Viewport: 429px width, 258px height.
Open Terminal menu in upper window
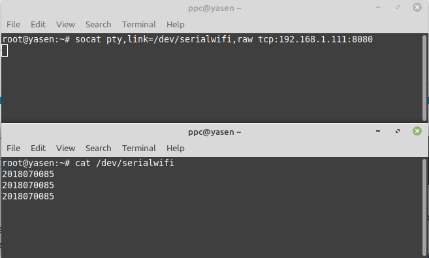(x=138, y=24)
